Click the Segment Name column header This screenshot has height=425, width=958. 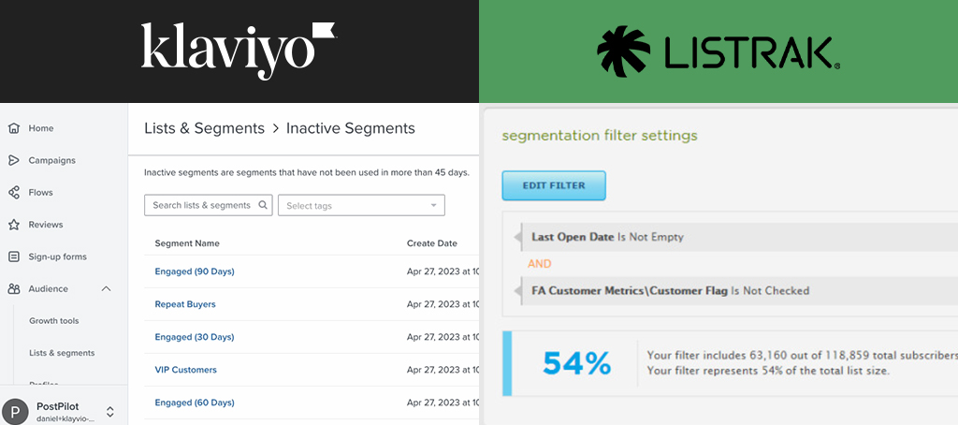[187, 243]
